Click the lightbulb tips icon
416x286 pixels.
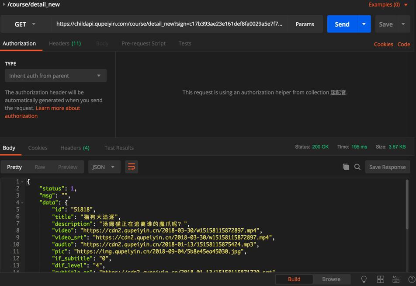(364, 279)
